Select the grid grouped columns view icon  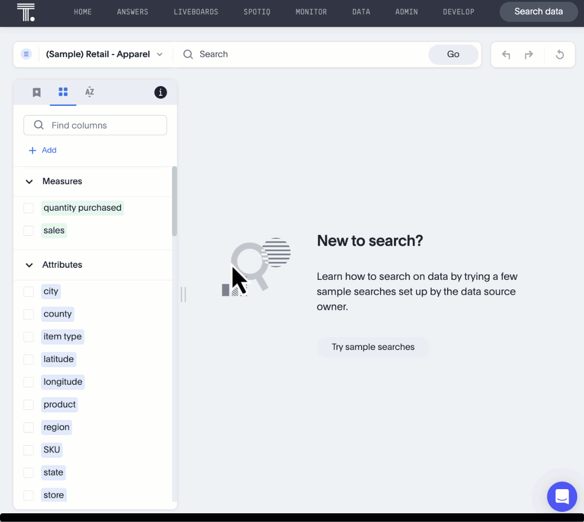coord(63,92)
